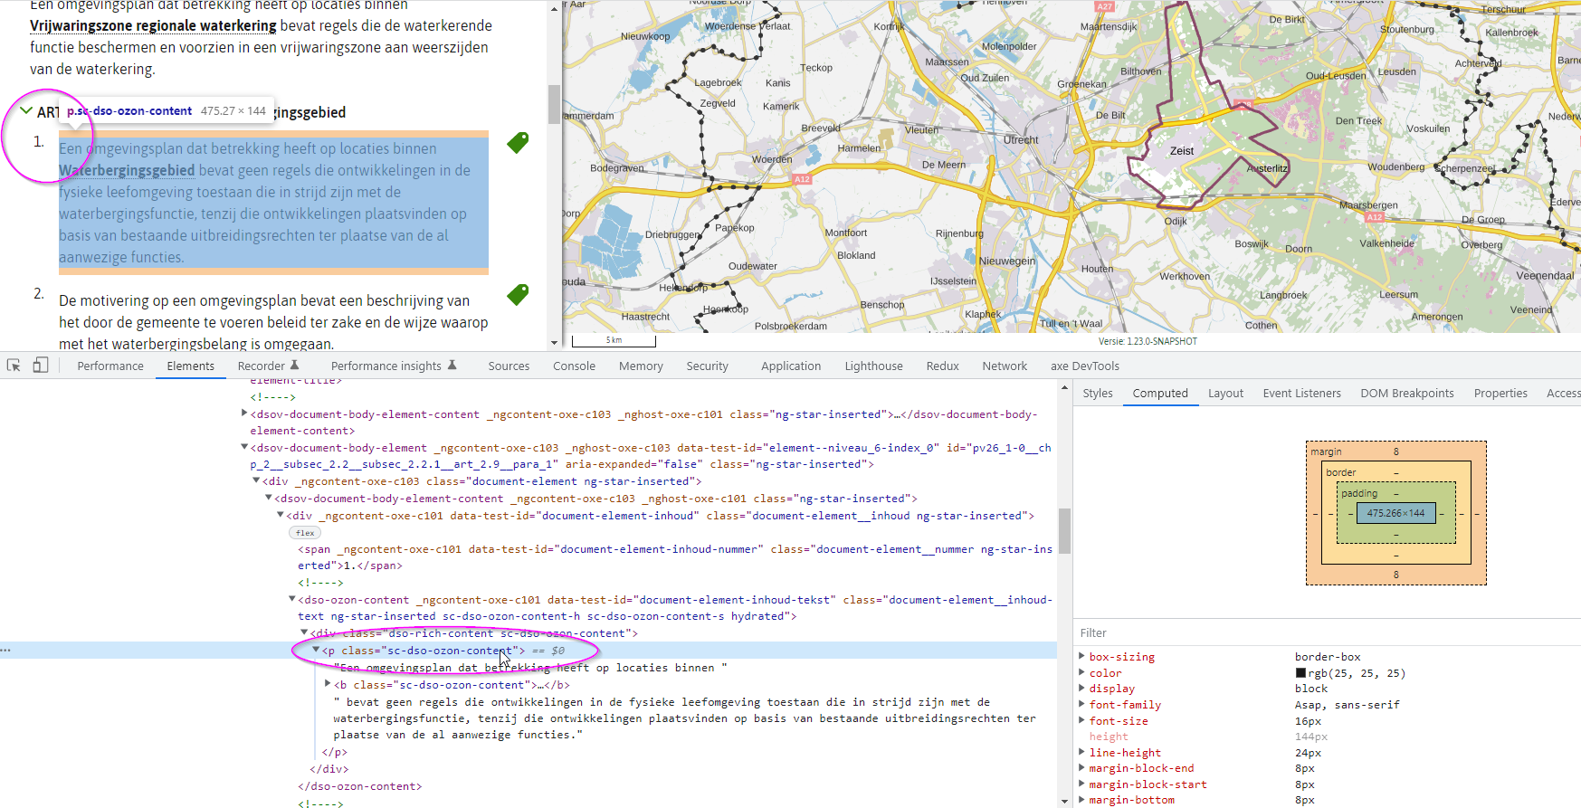Screen dimensions: 1581x808
Task: Click the scroll-down arrow of the DOM tree
Action: click(1064, 802)
